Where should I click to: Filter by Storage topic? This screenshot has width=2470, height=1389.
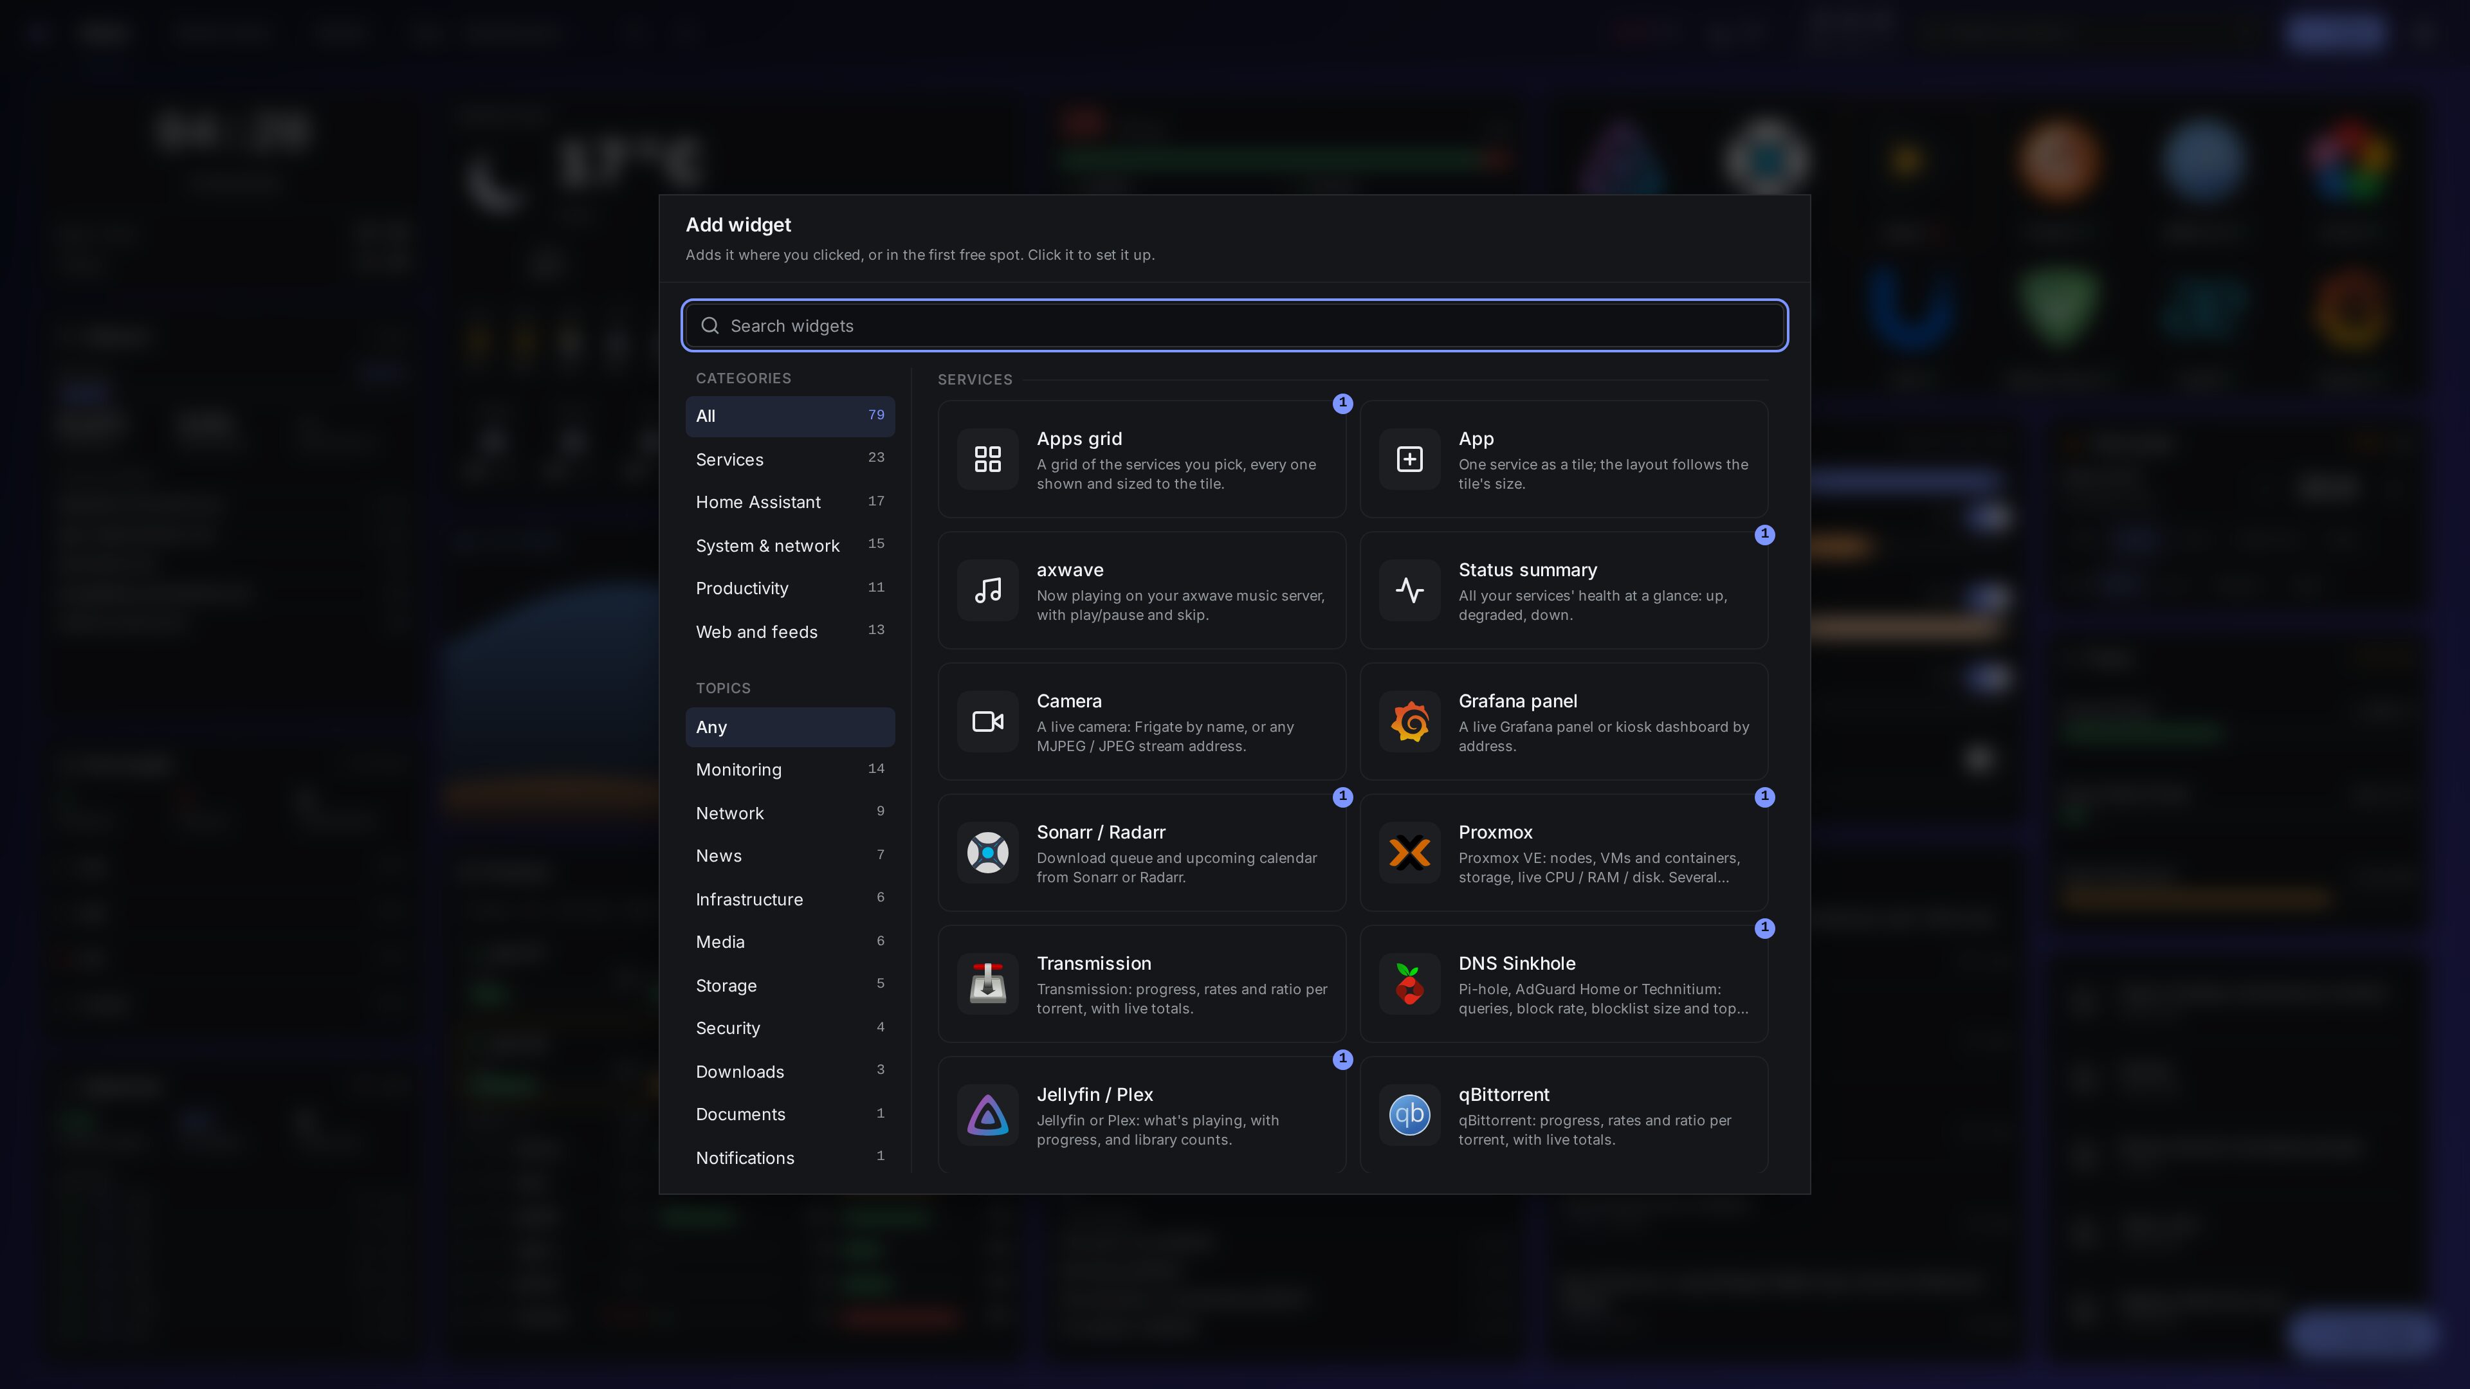(790, 985)
